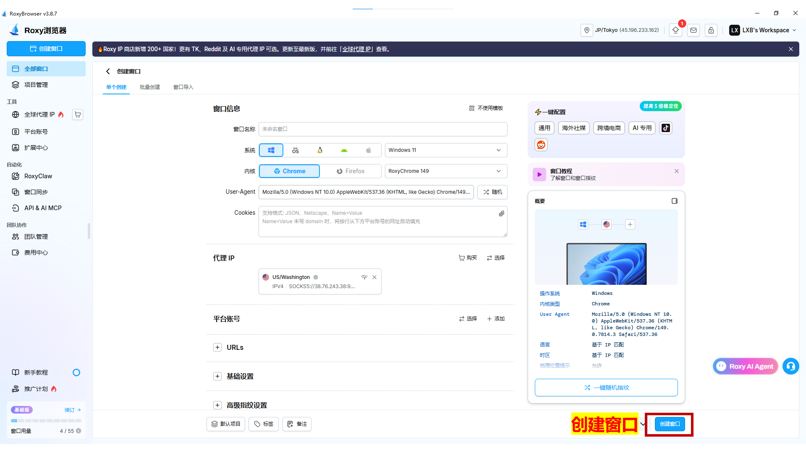Viewport: 806px width, 453px height.
Task: Click the 窗口用量 usage progress bar
Action: tap(46, 421)
